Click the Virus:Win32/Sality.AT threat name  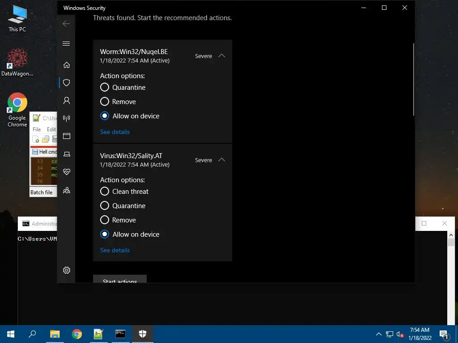(x=131, y=156)
